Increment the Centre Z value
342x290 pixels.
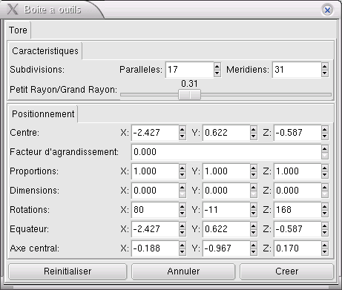325,129
